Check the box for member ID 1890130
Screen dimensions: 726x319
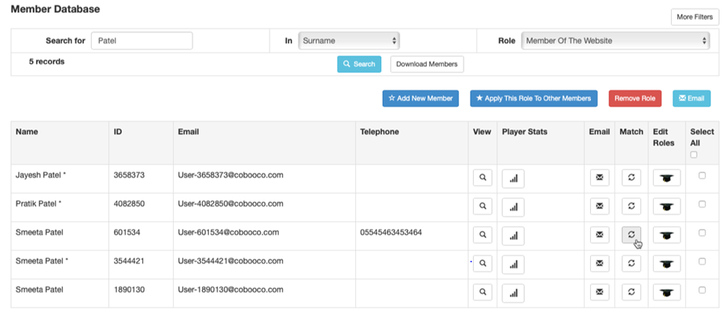click(702, 291)
